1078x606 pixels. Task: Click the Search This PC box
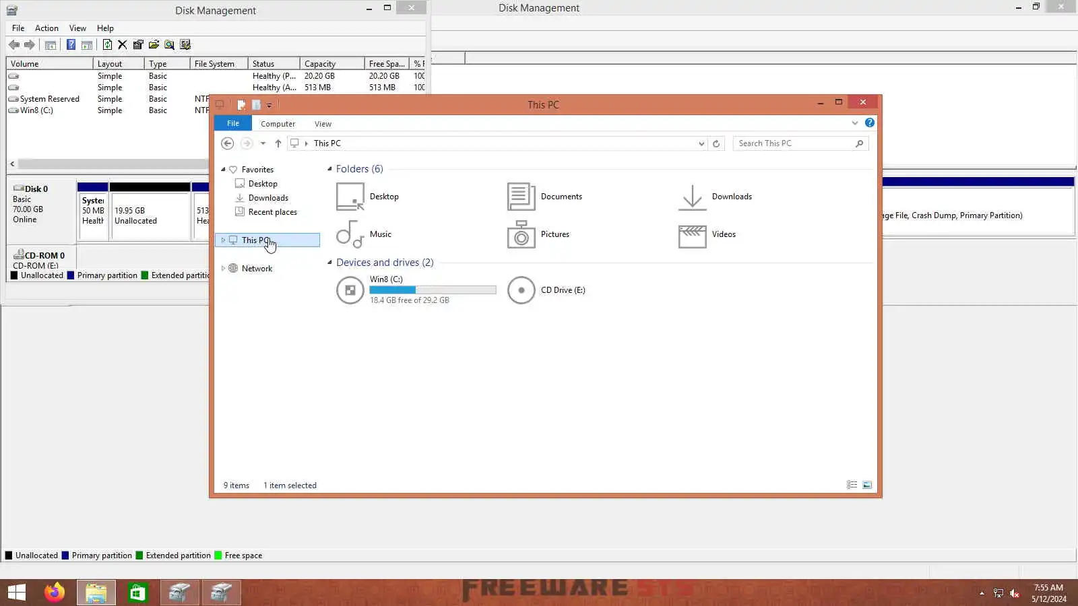point(800,143)
